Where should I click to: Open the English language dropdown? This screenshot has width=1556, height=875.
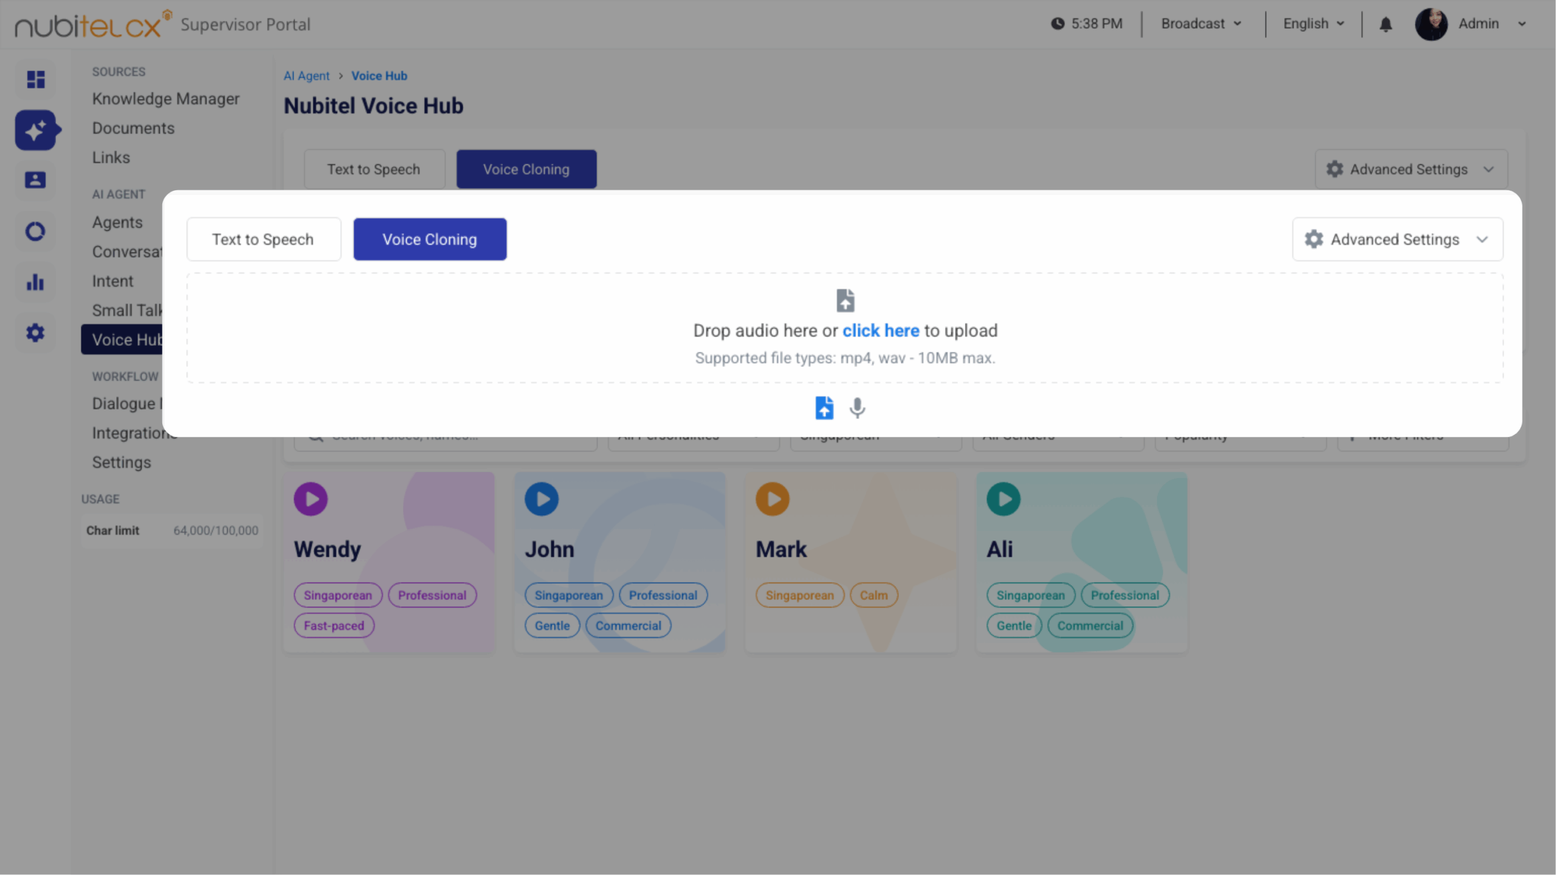click(x=1313, y=24)
